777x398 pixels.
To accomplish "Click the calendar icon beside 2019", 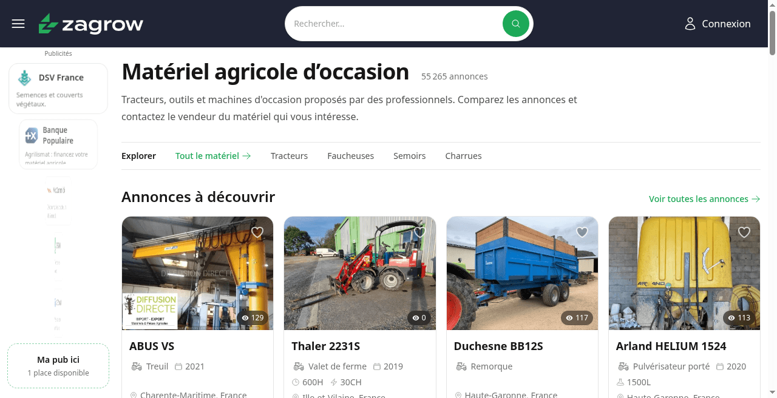I will pyautogui.click(x=377, y=366).
